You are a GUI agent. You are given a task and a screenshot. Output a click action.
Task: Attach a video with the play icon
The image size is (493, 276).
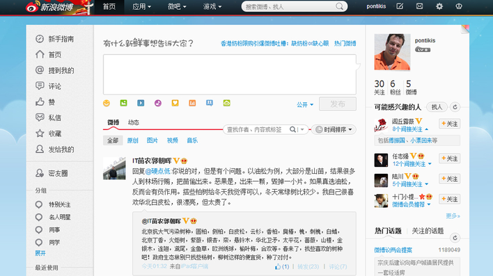point(141,103)
